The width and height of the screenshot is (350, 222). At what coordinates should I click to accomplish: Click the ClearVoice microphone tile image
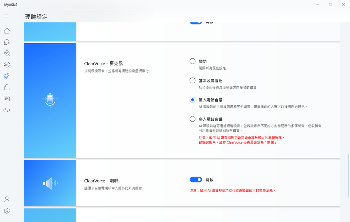(50, 101)
